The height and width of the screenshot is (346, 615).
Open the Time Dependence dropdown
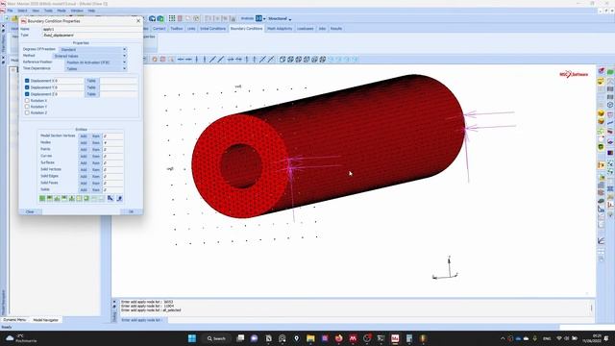click(x=95, y=68)
